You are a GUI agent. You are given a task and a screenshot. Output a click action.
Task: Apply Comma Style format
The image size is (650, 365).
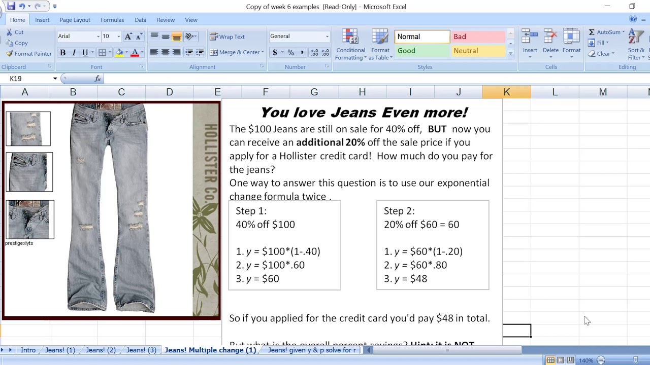tap(302, 52)
